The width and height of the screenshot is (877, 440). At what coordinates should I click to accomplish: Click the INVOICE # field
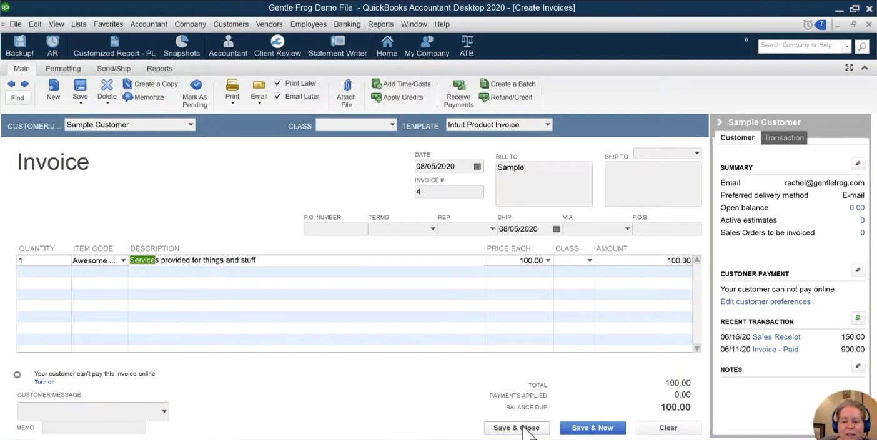click(x=449, y=192)
